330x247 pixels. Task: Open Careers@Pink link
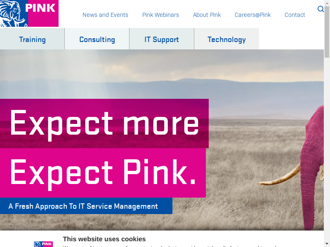[252, 15]
